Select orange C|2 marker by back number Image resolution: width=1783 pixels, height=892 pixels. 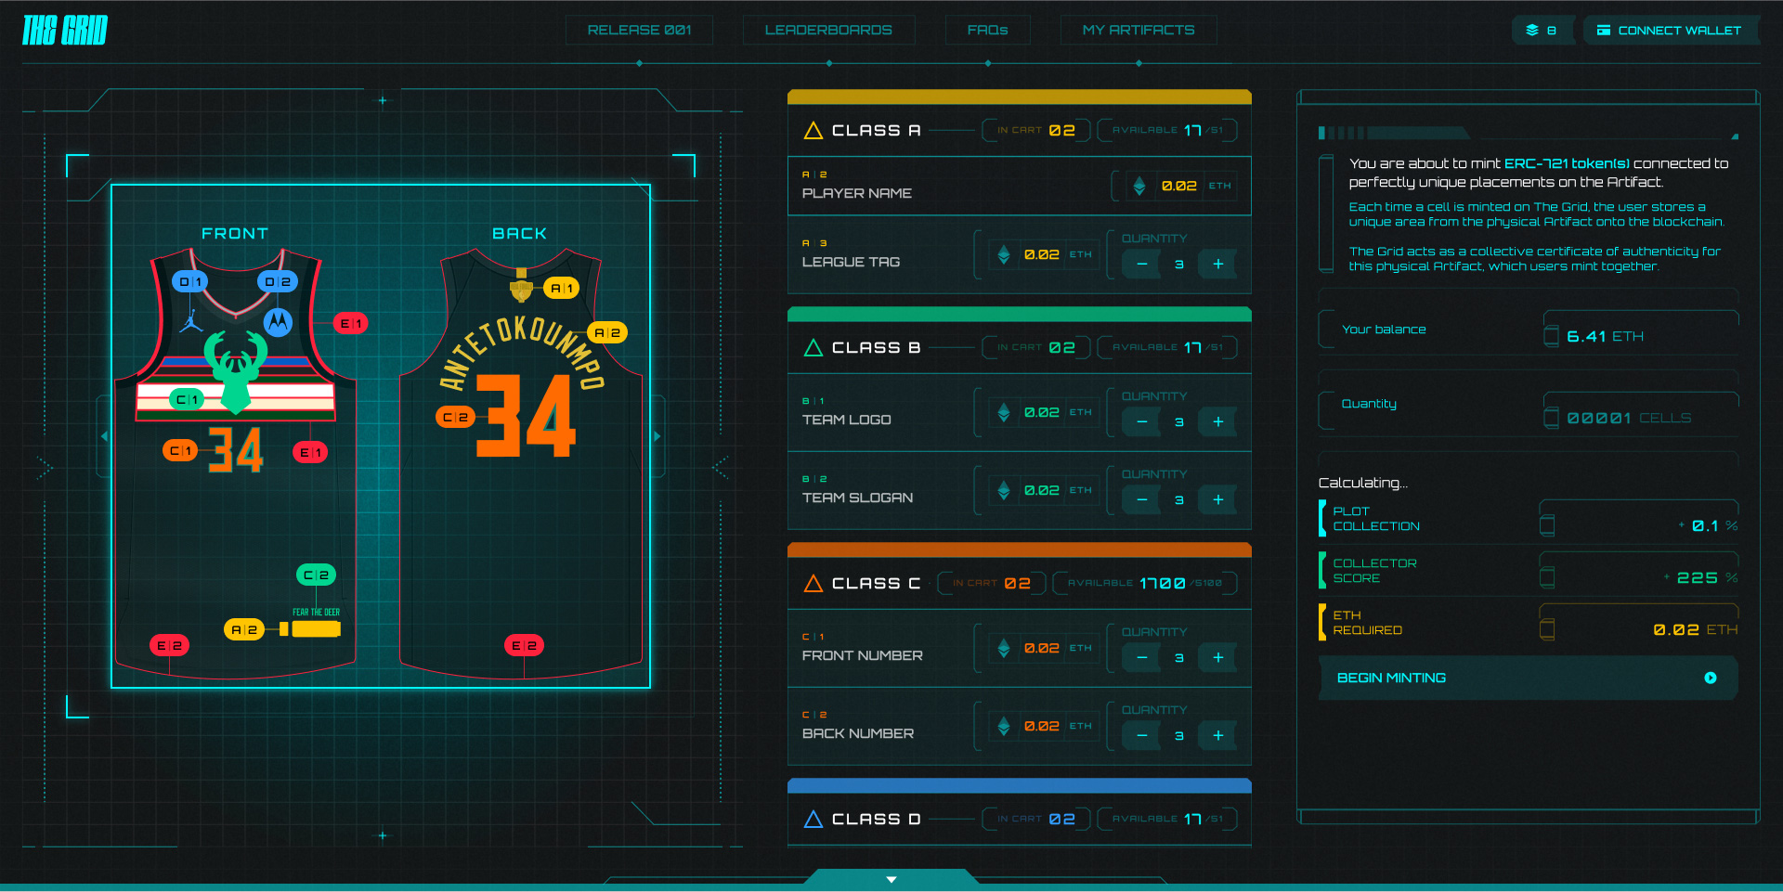455,417
